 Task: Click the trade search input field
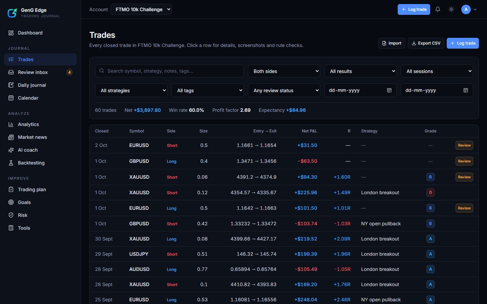pos(169,71)
